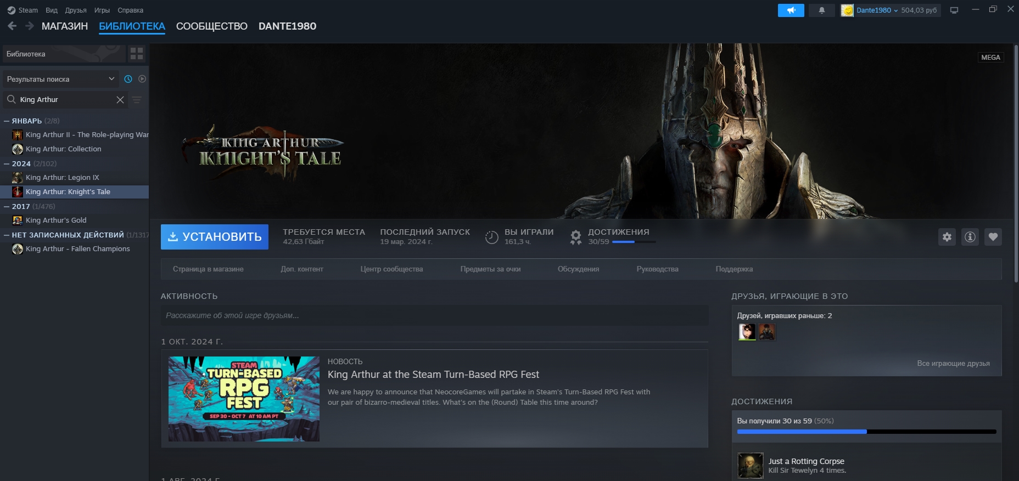Open the announcements megaphone button
This screenshot has width=1019, height=481.
click(x=791, y=10)
